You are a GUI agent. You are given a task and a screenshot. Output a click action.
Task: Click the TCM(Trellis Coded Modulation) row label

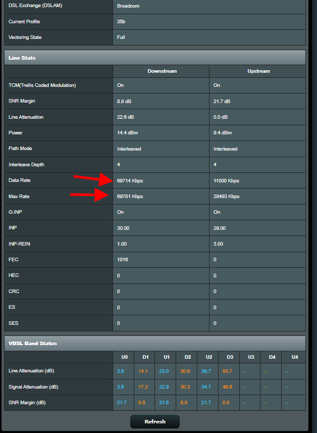[x=42, y=85]
